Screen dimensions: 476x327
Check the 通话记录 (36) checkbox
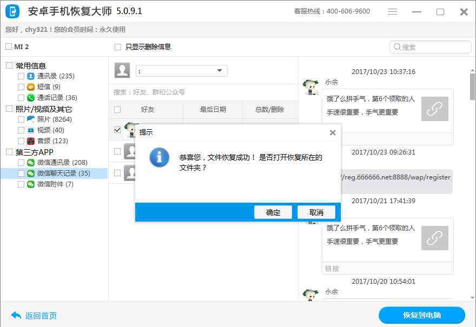point(21,98)
